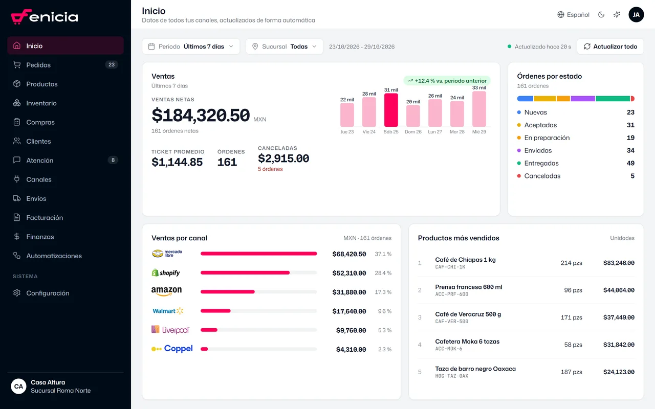This screenshot has height=409, width=655.
Task: Click the +12.4 % vs. periodo anterior badge
Action: tap(447, 81)
